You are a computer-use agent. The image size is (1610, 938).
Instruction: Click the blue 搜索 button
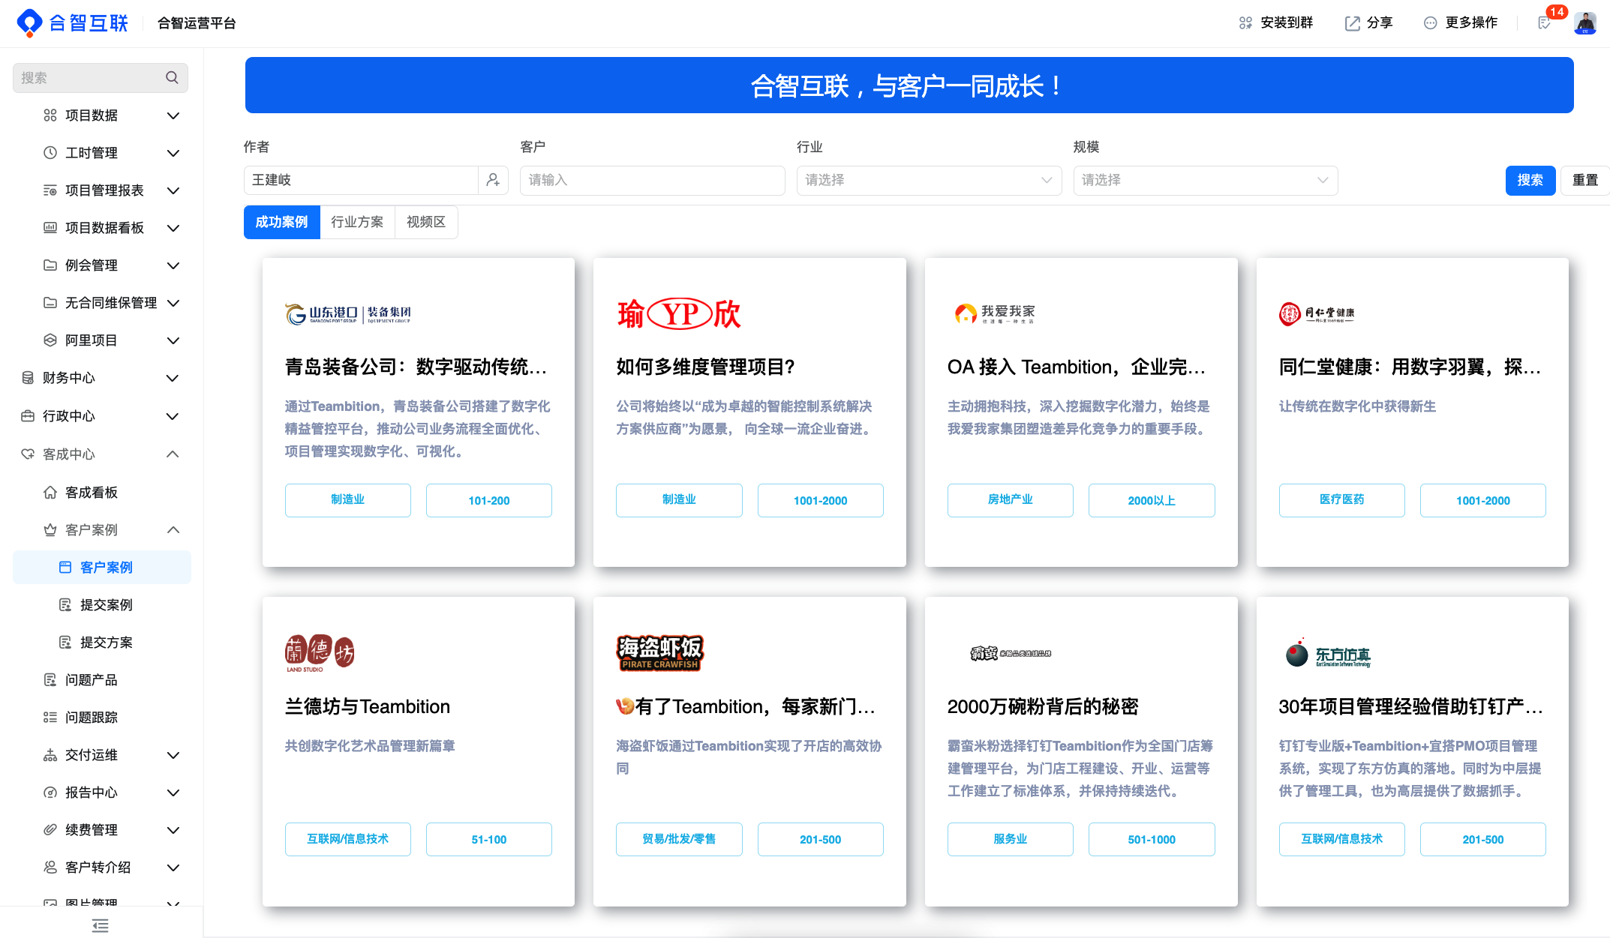pos(1530,180)
